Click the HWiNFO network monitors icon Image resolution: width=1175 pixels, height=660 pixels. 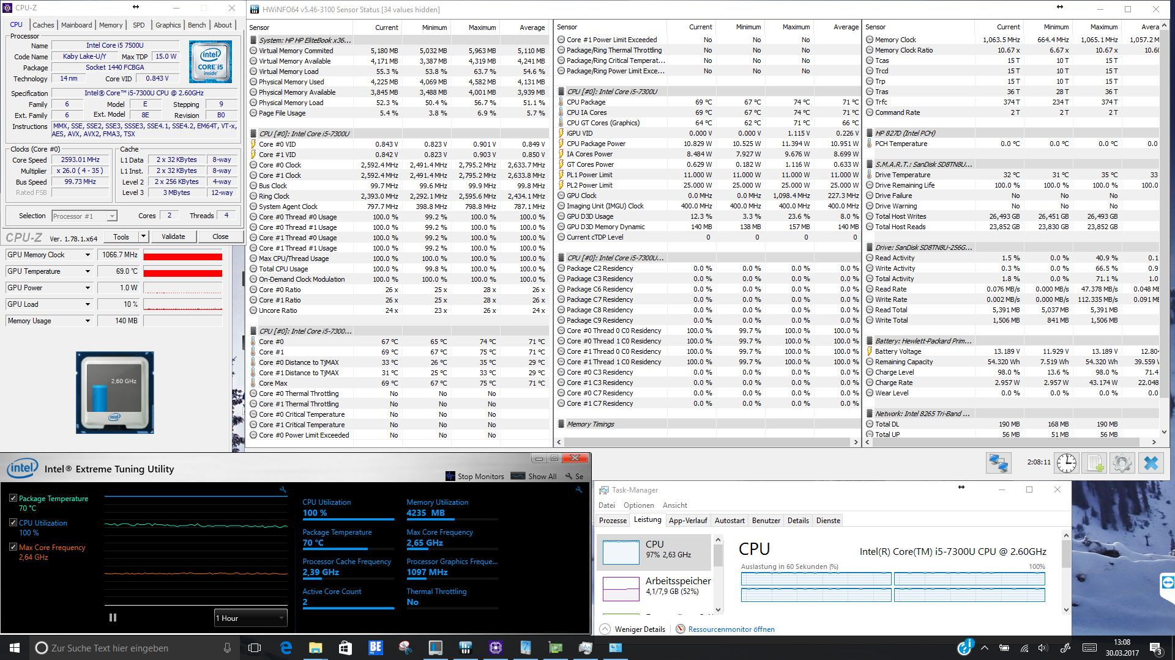pyautogui.click(x=998, y=463)
